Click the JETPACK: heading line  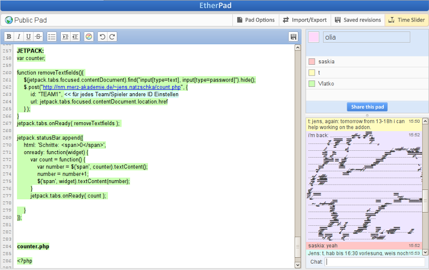30,51
